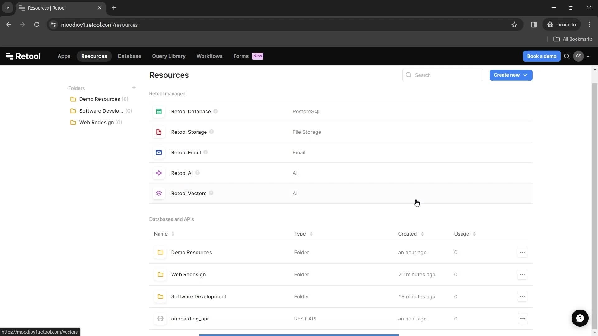The width and height of the screenshot is (598, 336).
Task: Click the Retool AI sparkle icon
Action: click(x=159, y=173)
